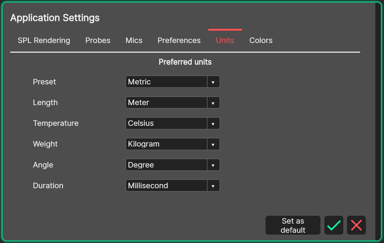Screen dimensions: 384x243
Task: Open the Preset combo box showing Metric
Action: [x=166, y=82]
